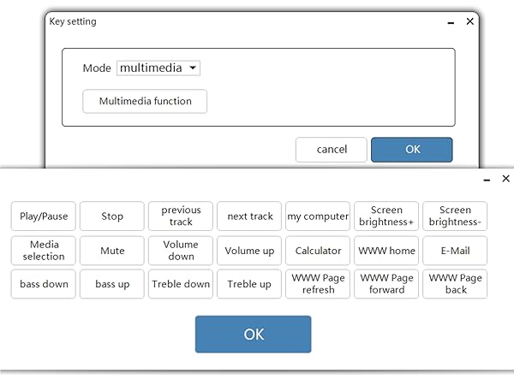Select Treble up function
This screenshot has width=514, height=385.
249,284
